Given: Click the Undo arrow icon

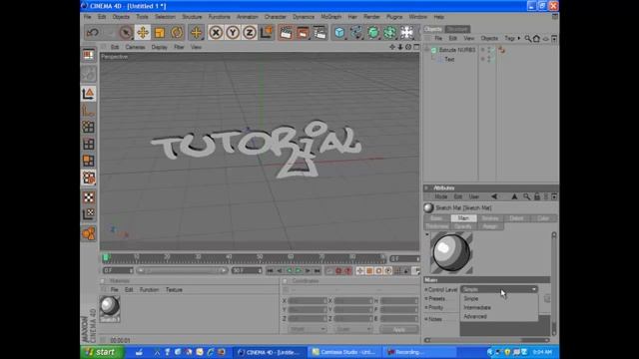Looking at the screenshot, I should click(x=93, y=33).
